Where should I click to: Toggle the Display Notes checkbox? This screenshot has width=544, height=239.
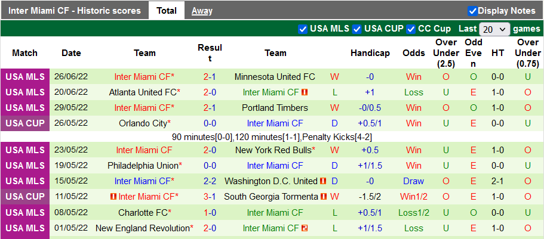[472, 11]
